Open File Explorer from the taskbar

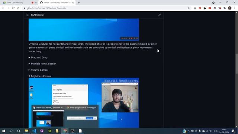26,131
